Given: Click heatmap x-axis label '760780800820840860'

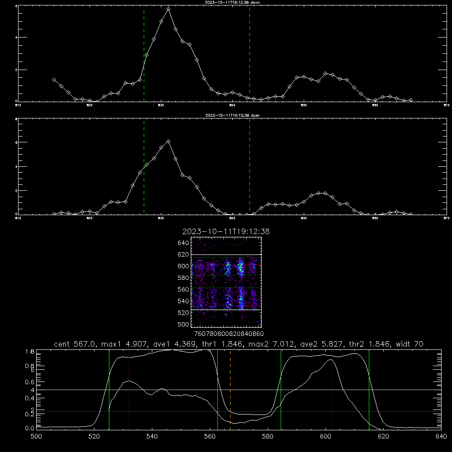Looking at the screenshot, I should pos(229,334).
